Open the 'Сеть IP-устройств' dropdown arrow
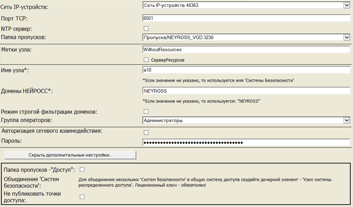 (346, 6)
